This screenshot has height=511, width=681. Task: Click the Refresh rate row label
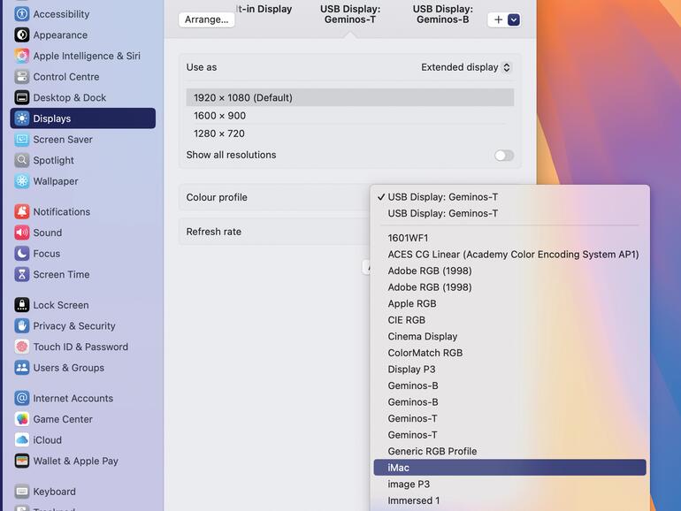[x=214, y=232]
